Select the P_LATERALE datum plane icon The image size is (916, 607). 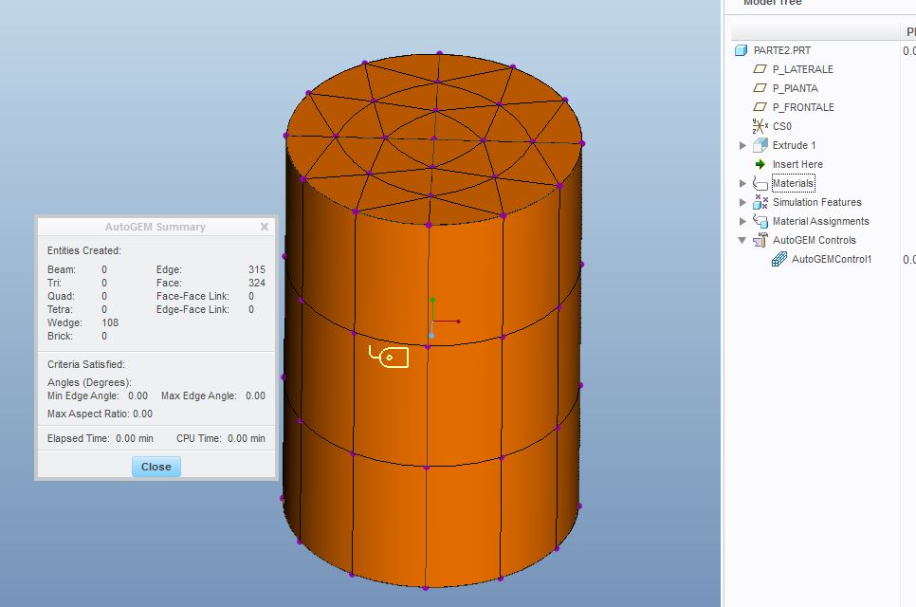coord(760,69)
